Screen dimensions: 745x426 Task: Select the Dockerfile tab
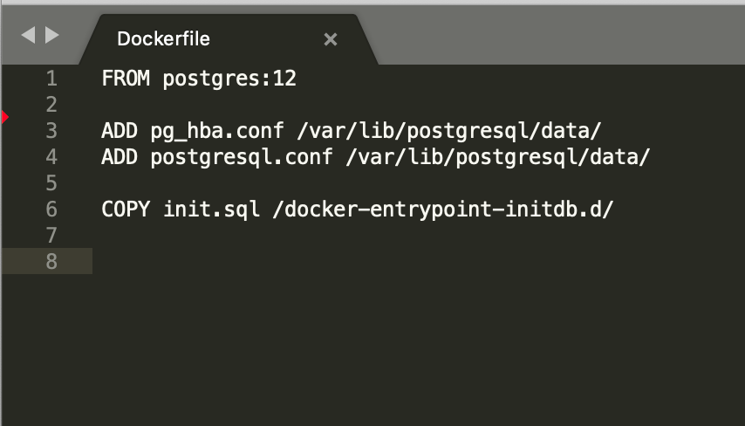(163, 39)
